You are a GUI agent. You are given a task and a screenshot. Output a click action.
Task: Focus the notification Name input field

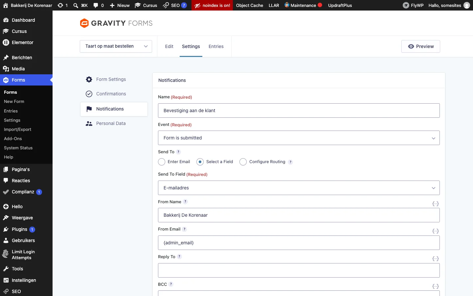tap(299, 111)
